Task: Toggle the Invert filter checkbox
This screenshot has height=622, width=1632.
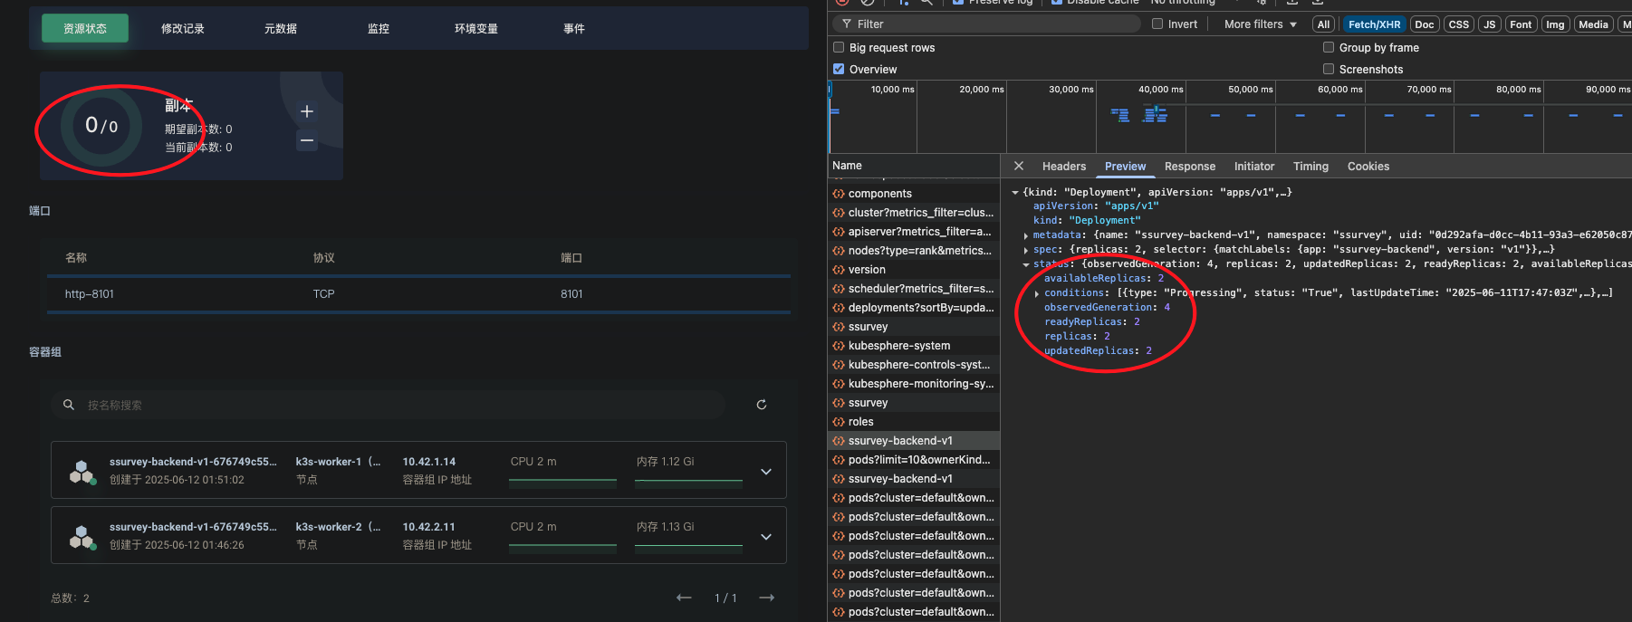Action: (1157, 24)
